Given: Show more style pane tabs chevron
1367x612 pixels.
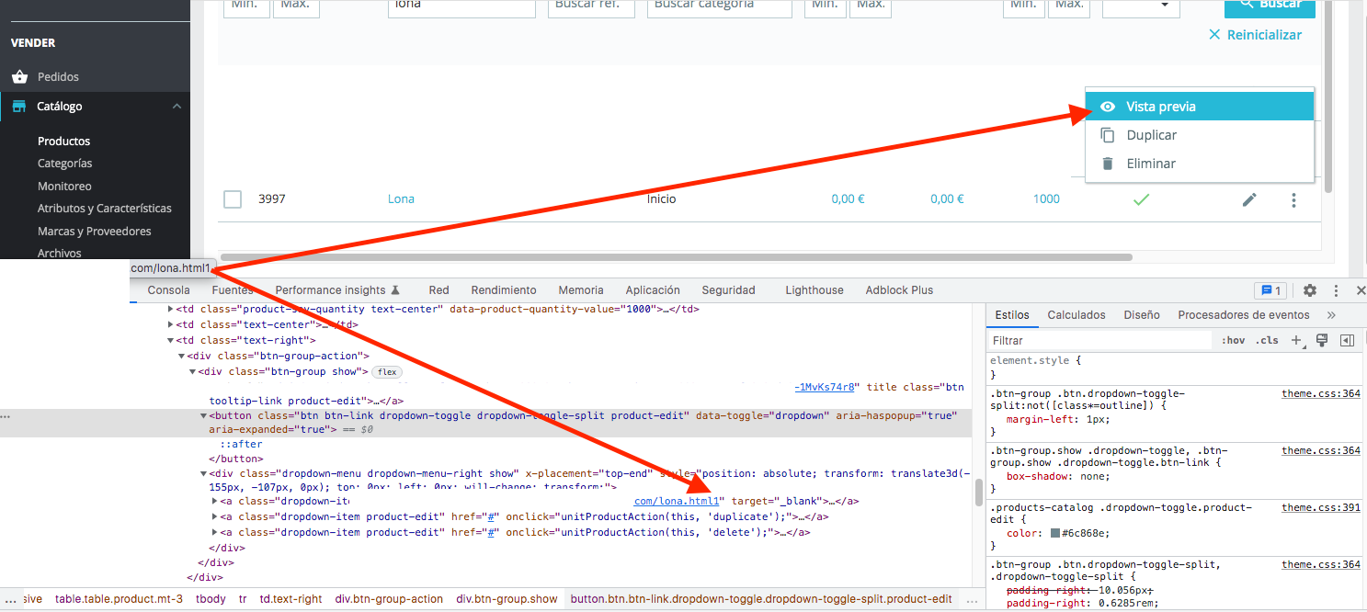Looking at the screenshot, I should tap(1331, 315).
